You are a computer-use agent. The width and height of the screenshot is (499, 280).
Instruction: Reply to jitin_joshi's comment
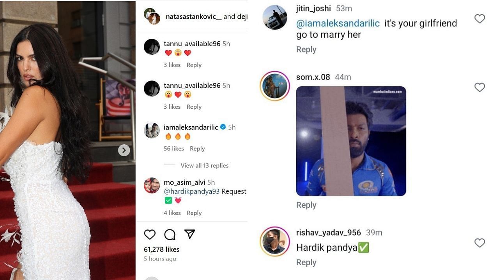click(306, 49)
